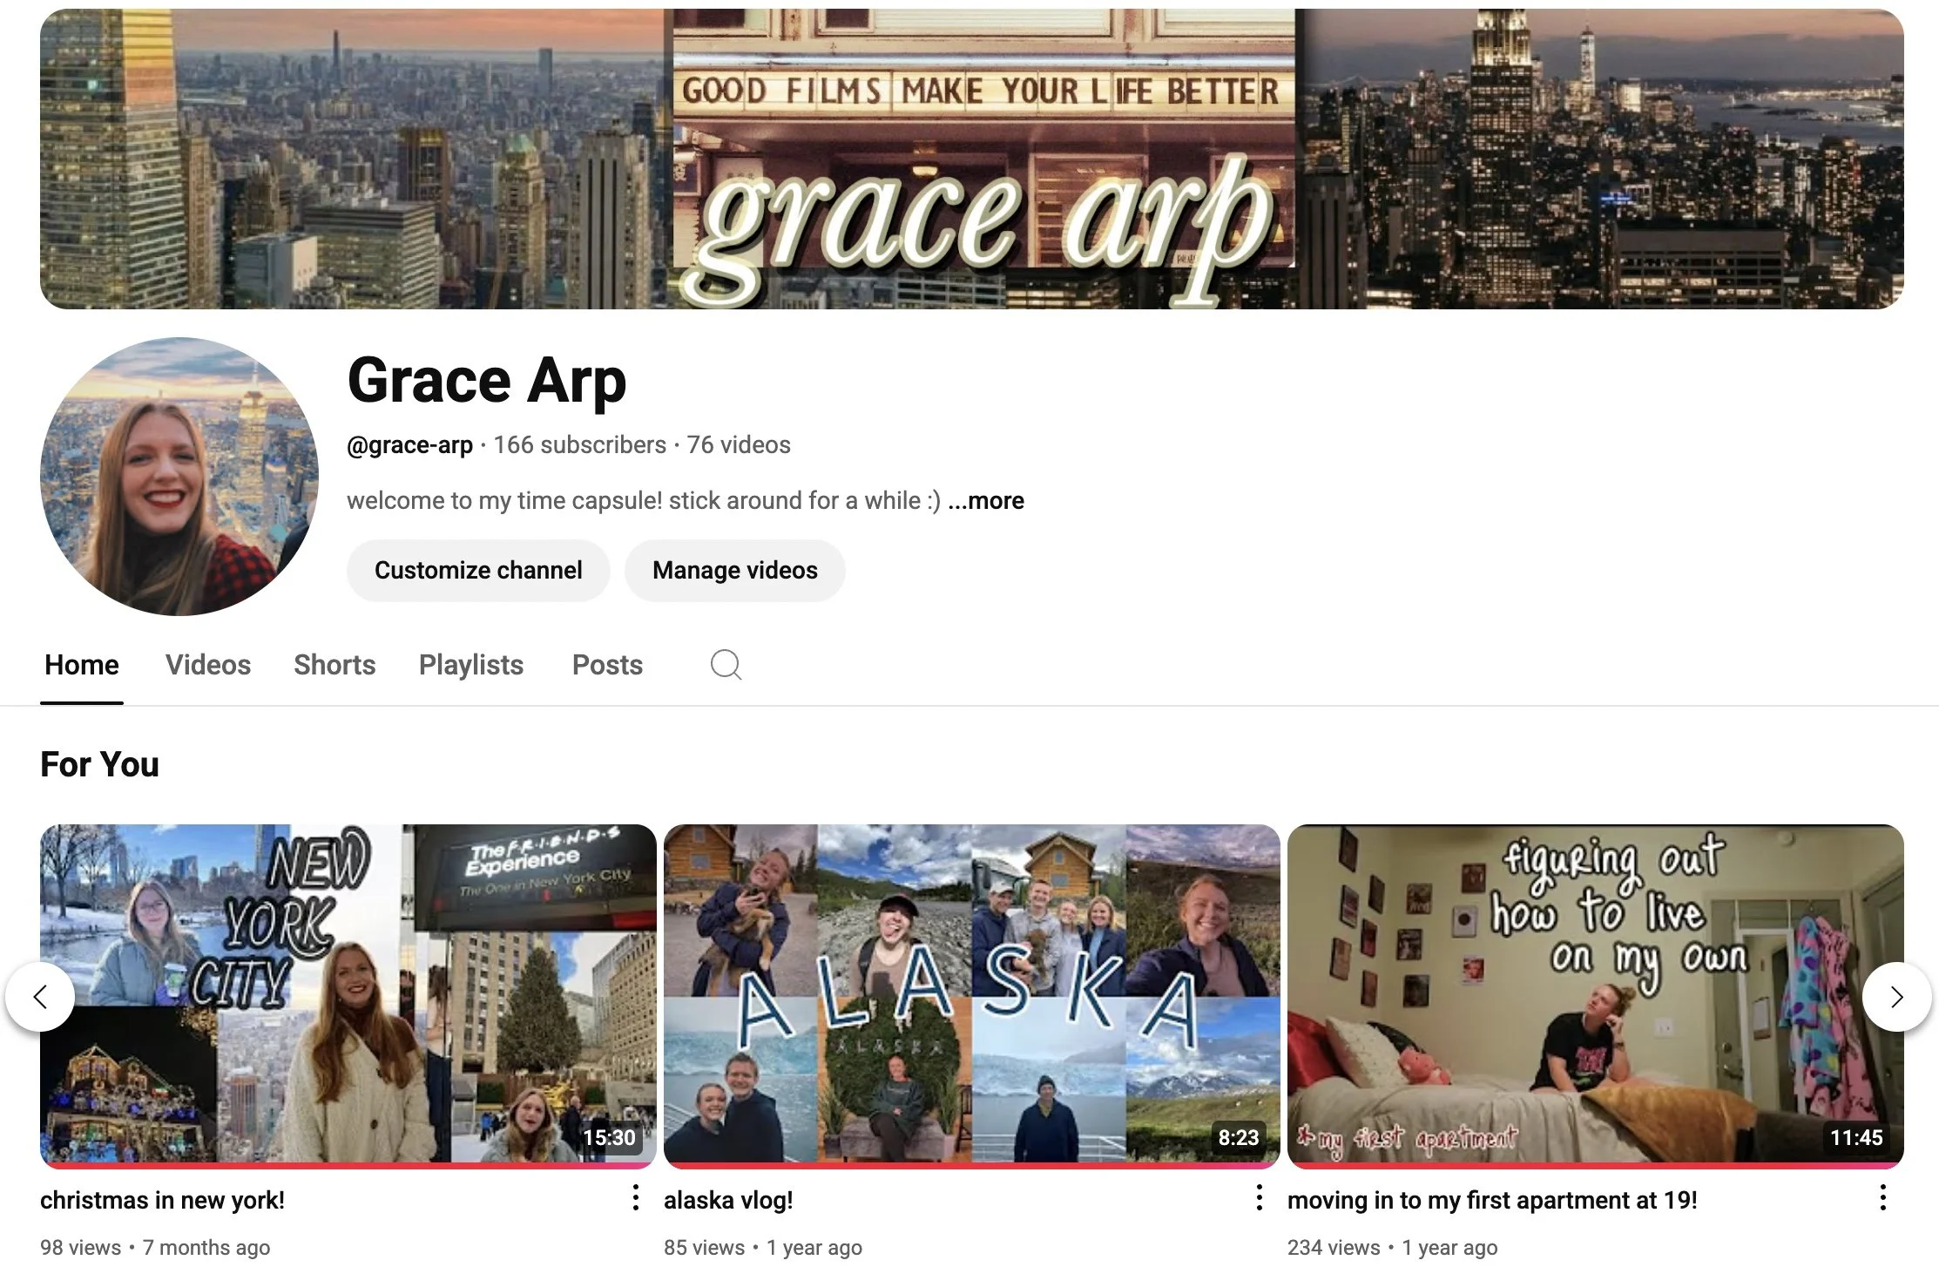Go to the Playlists tab
Image resolution: width=1939 pixels, height=1267 pixels.
470,665
